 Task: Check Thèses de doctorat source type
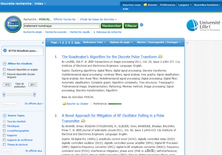pos(4,144)
